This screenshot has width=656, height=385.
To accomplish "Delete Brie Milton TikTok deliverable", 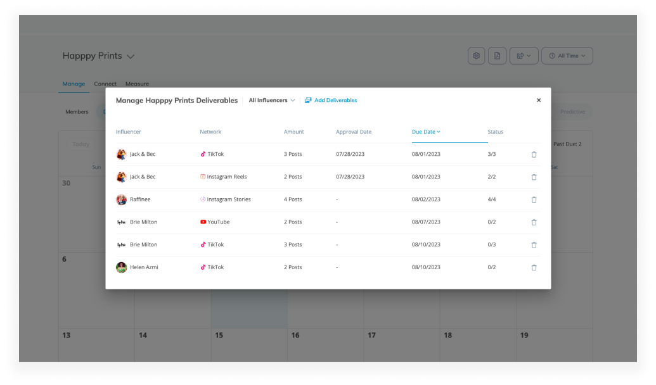I will [x=534, y=245].
